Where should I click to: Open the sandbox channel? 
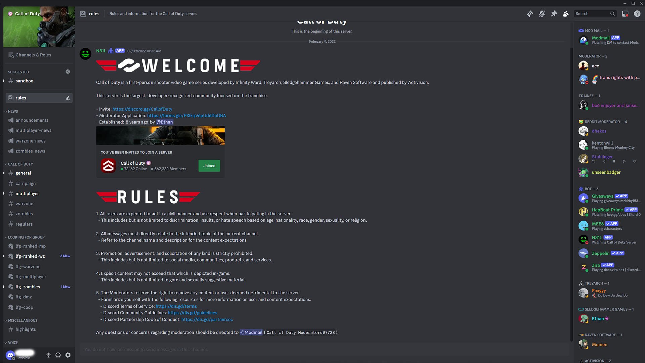click(25, 81)
